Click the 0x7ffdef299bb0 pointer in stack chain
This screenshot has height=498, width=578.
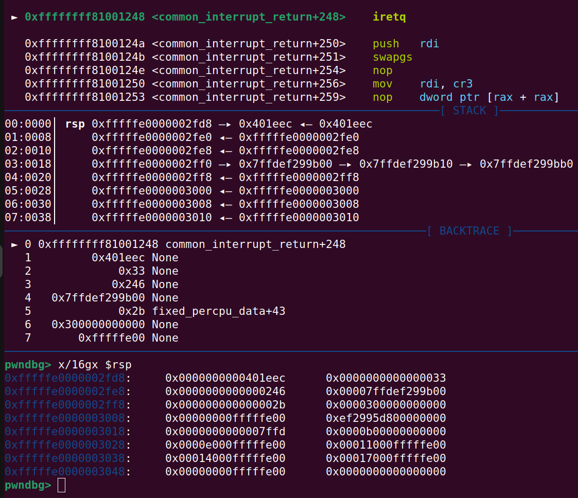(526, 164)
